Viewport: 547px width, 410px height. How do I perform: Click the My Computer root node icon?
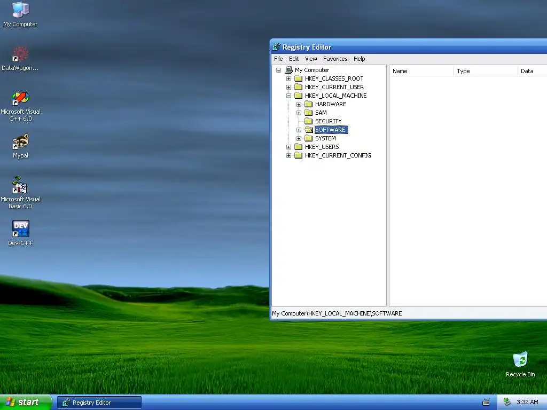pyautogui.click(x=288, y=70)
